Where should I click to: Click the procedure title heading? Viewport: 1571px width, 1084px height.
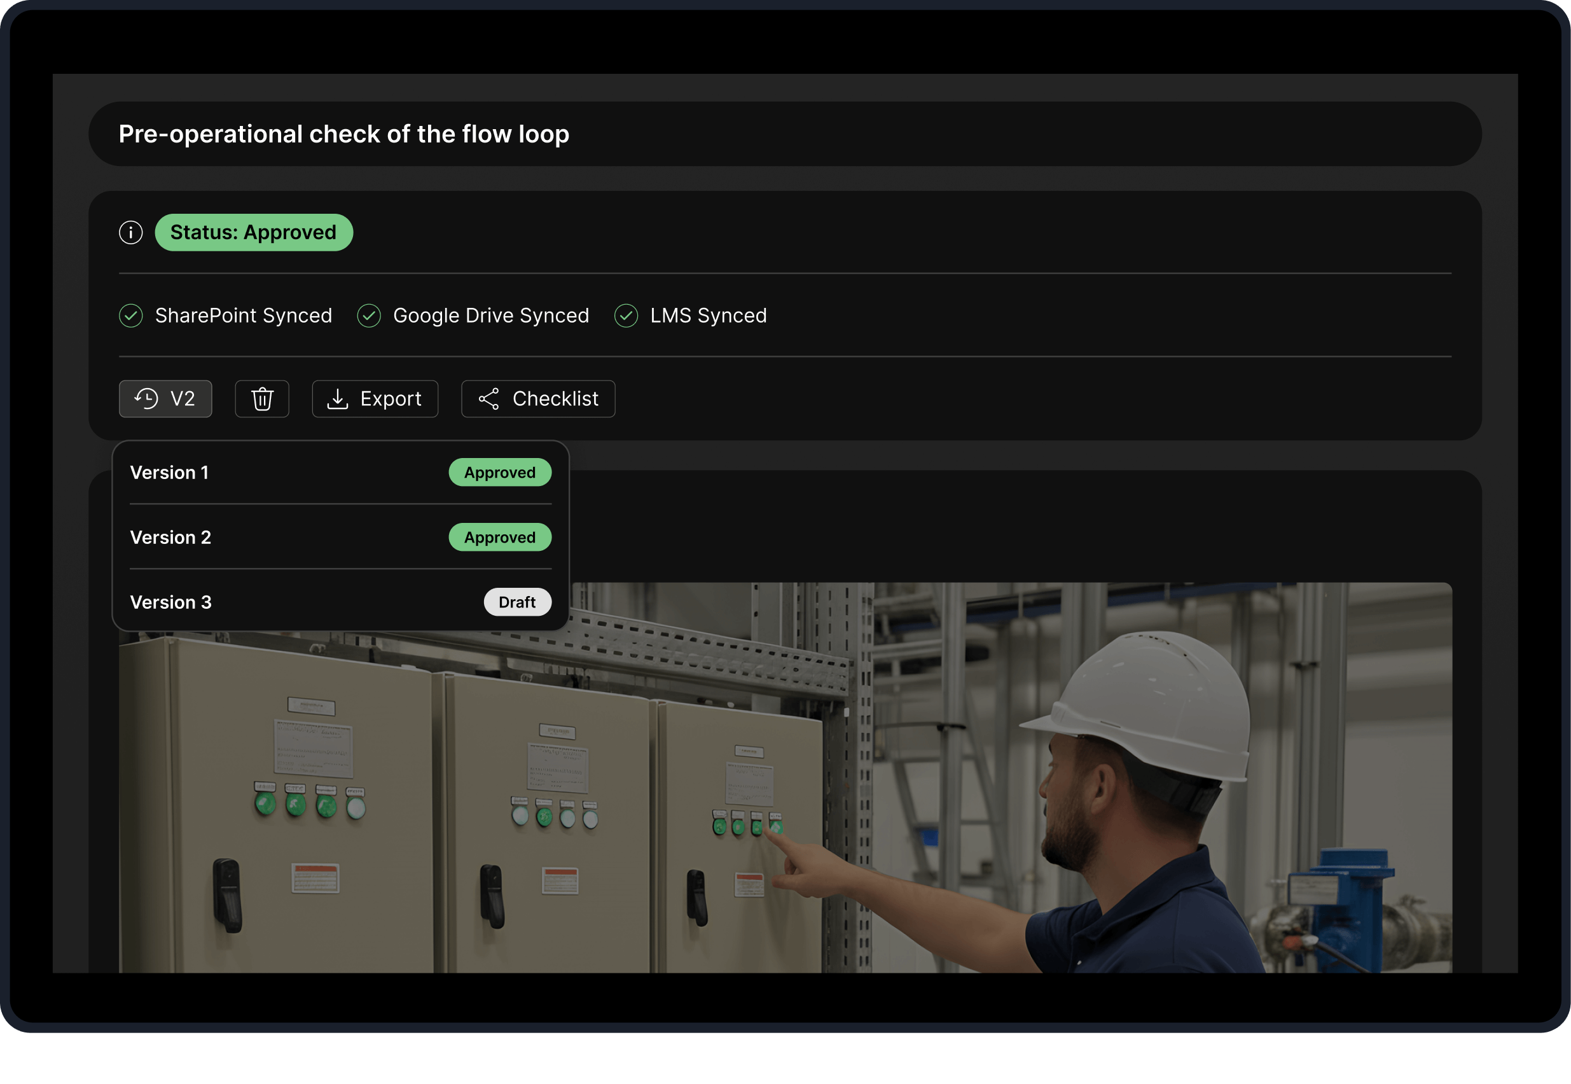tap(343, 134)
